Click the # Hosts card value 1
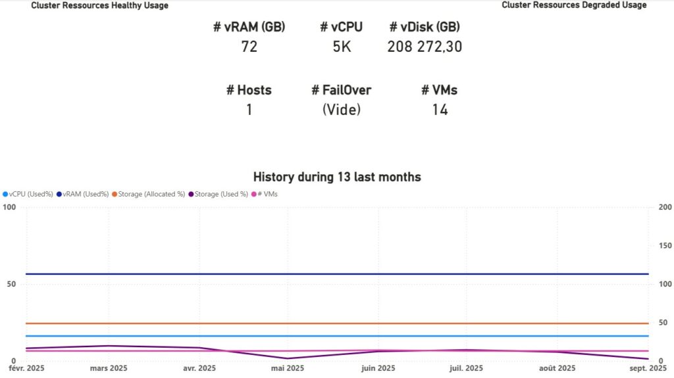This screenshot has width=674, height=378. 249,110
